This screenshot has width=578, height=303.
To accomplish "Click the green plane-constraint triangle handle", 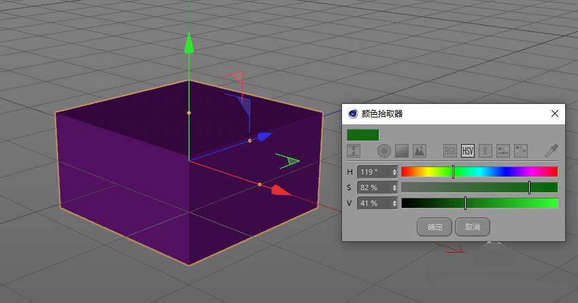I will (293, 161).
